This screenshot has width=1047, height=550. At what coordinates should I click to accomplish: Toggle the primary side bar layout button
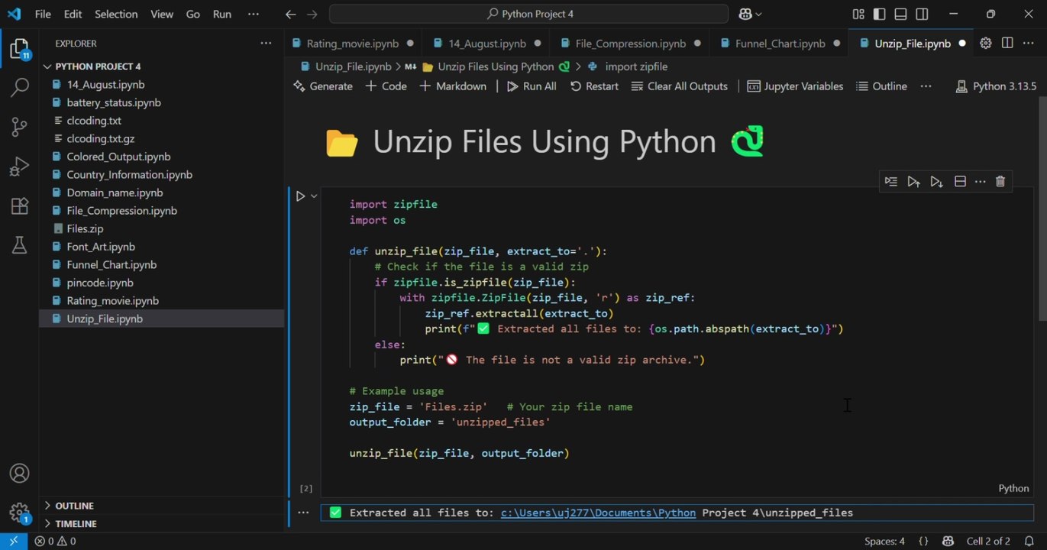(x=879, y=14)
